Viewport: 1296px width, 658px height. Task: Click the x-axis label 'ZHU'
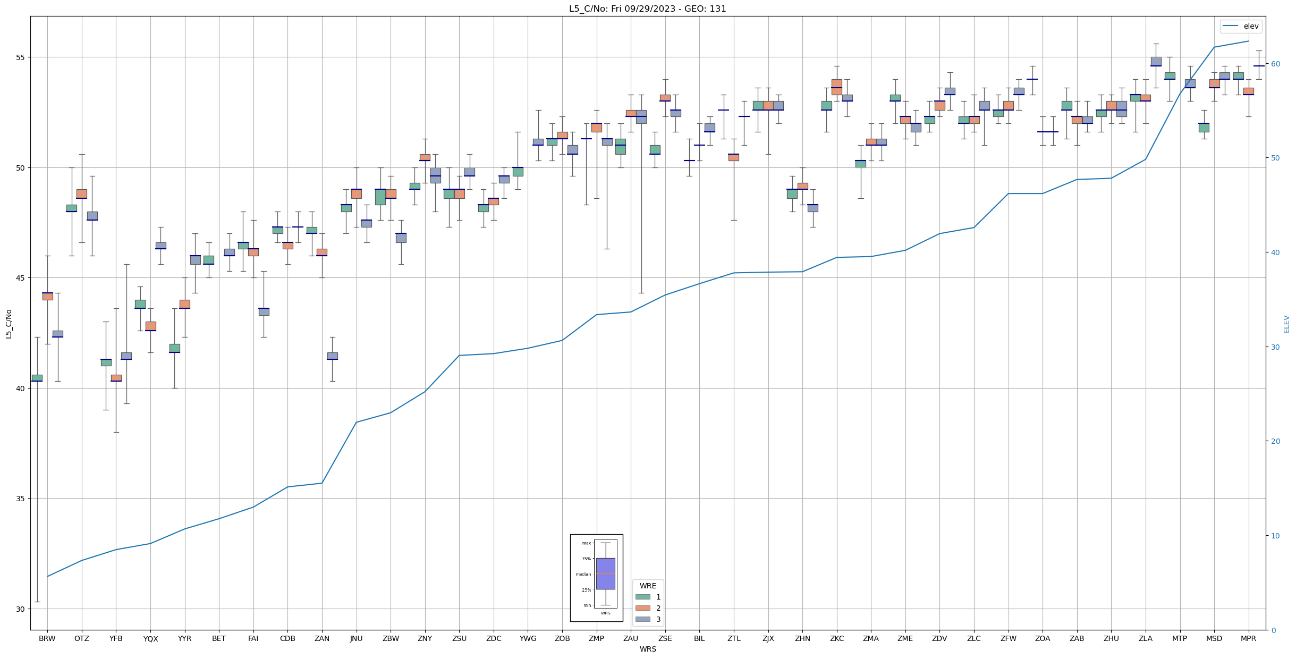point(1111,638)
